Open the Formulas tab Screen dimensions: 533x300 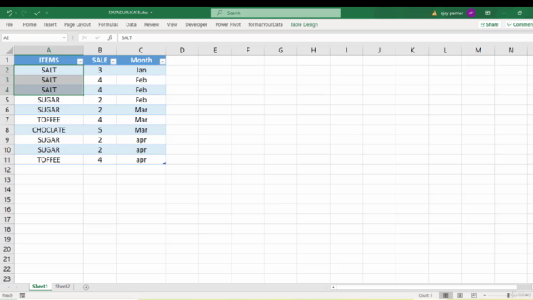(x=108, y=24)
